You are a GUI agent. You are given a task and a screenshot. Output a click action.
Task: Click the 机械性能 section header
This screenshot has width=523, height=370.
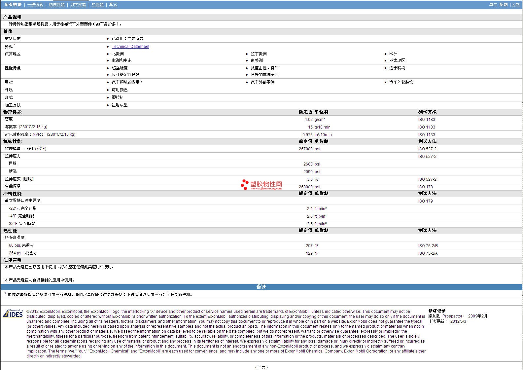tap(12, 141)
